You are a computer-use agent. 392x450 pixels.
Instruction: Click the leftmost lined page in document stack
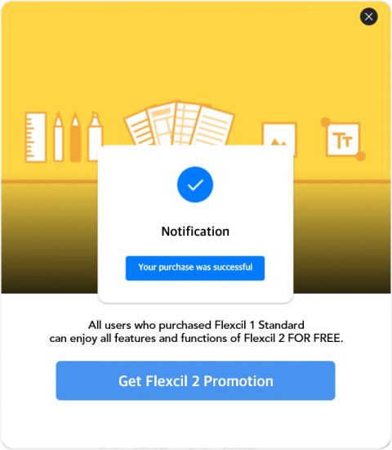point(140,128)
